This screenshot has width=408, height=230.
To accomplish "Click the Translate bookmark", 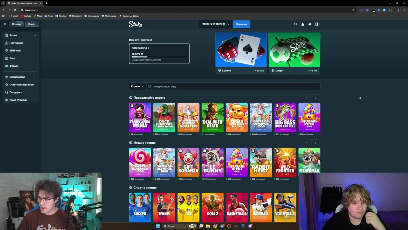I will tap(61, 16).
